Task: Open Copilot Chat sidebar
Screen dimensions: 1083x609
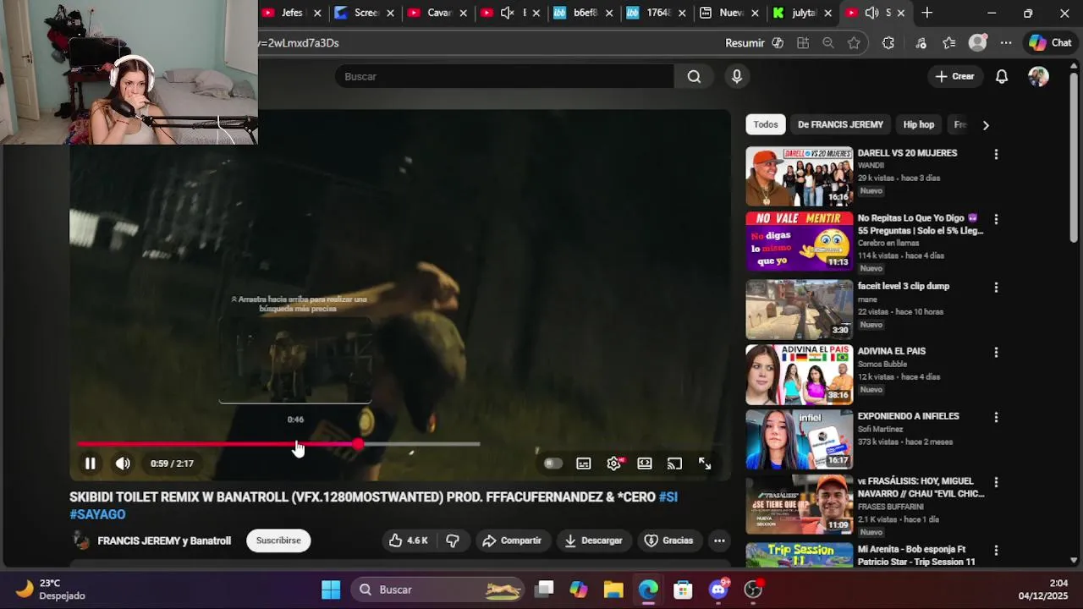Action: tap(1050, 43)
